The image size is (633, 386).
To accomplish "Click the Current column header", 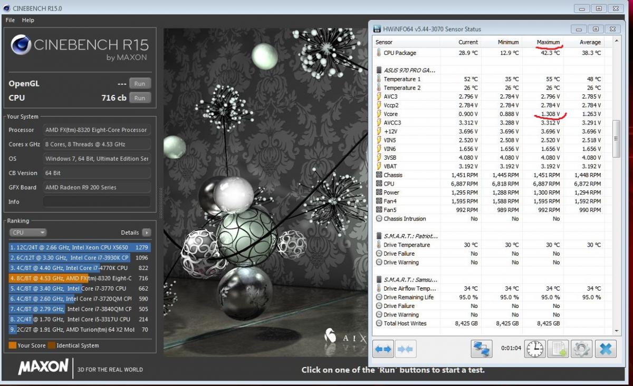I will [461, 42].
